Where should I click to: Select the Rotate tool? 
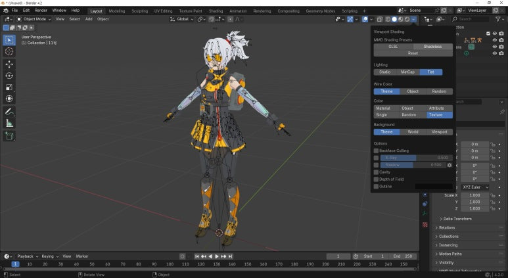point(9,76)
